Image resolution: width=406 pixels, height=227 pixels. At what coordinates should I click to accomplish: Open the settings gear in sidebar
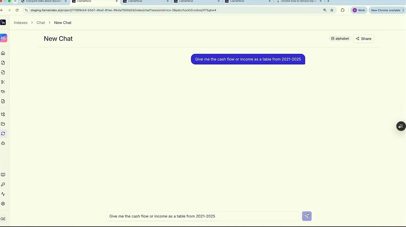click(3, 204)
